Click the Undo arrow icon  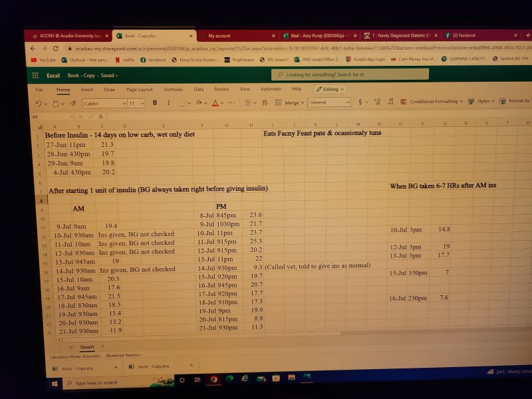tap(38, 104)
